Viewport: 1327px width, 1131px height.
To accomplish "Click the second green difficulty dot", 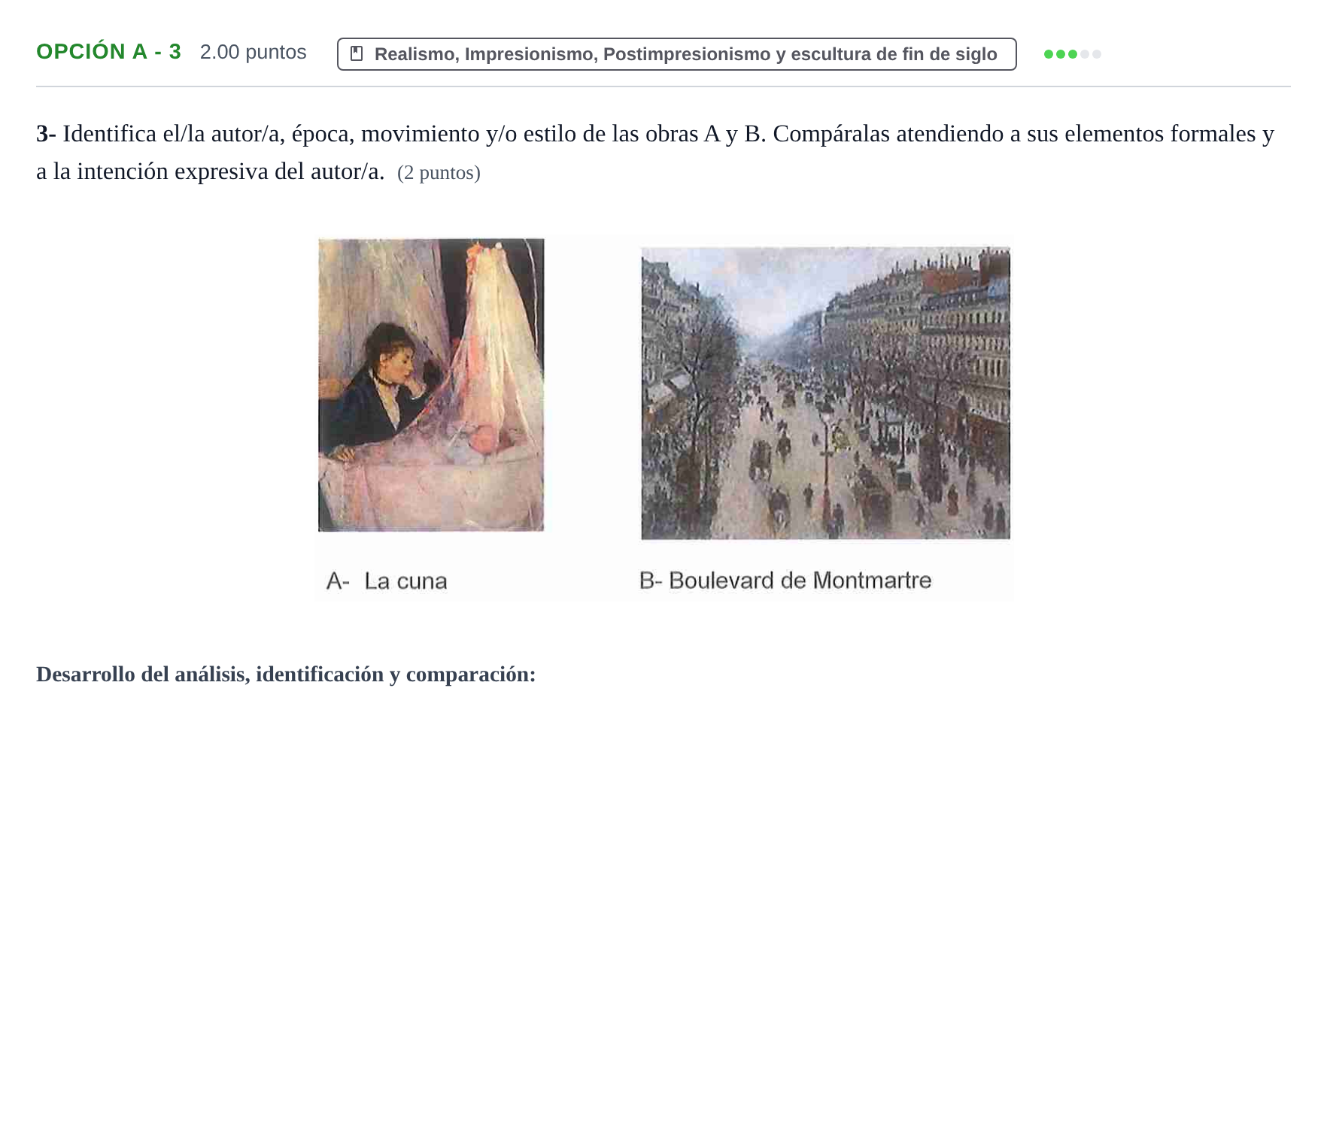I will pos(1061,54).
